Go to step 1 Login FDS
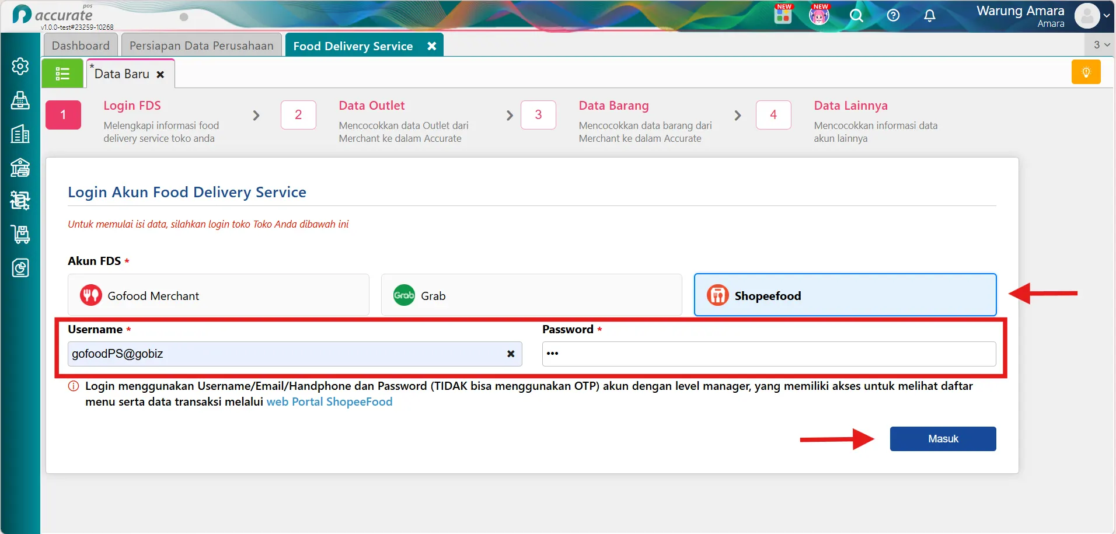1116x534 pixels. [63, 115]
